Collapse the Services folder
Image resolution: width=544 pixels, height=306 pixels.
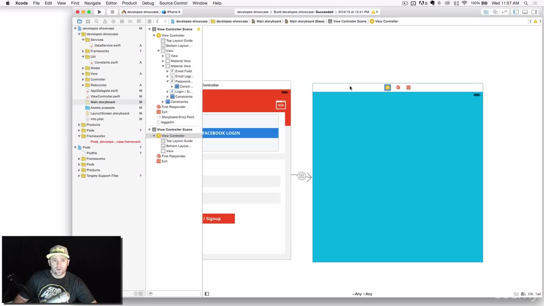tap(83, 40)
